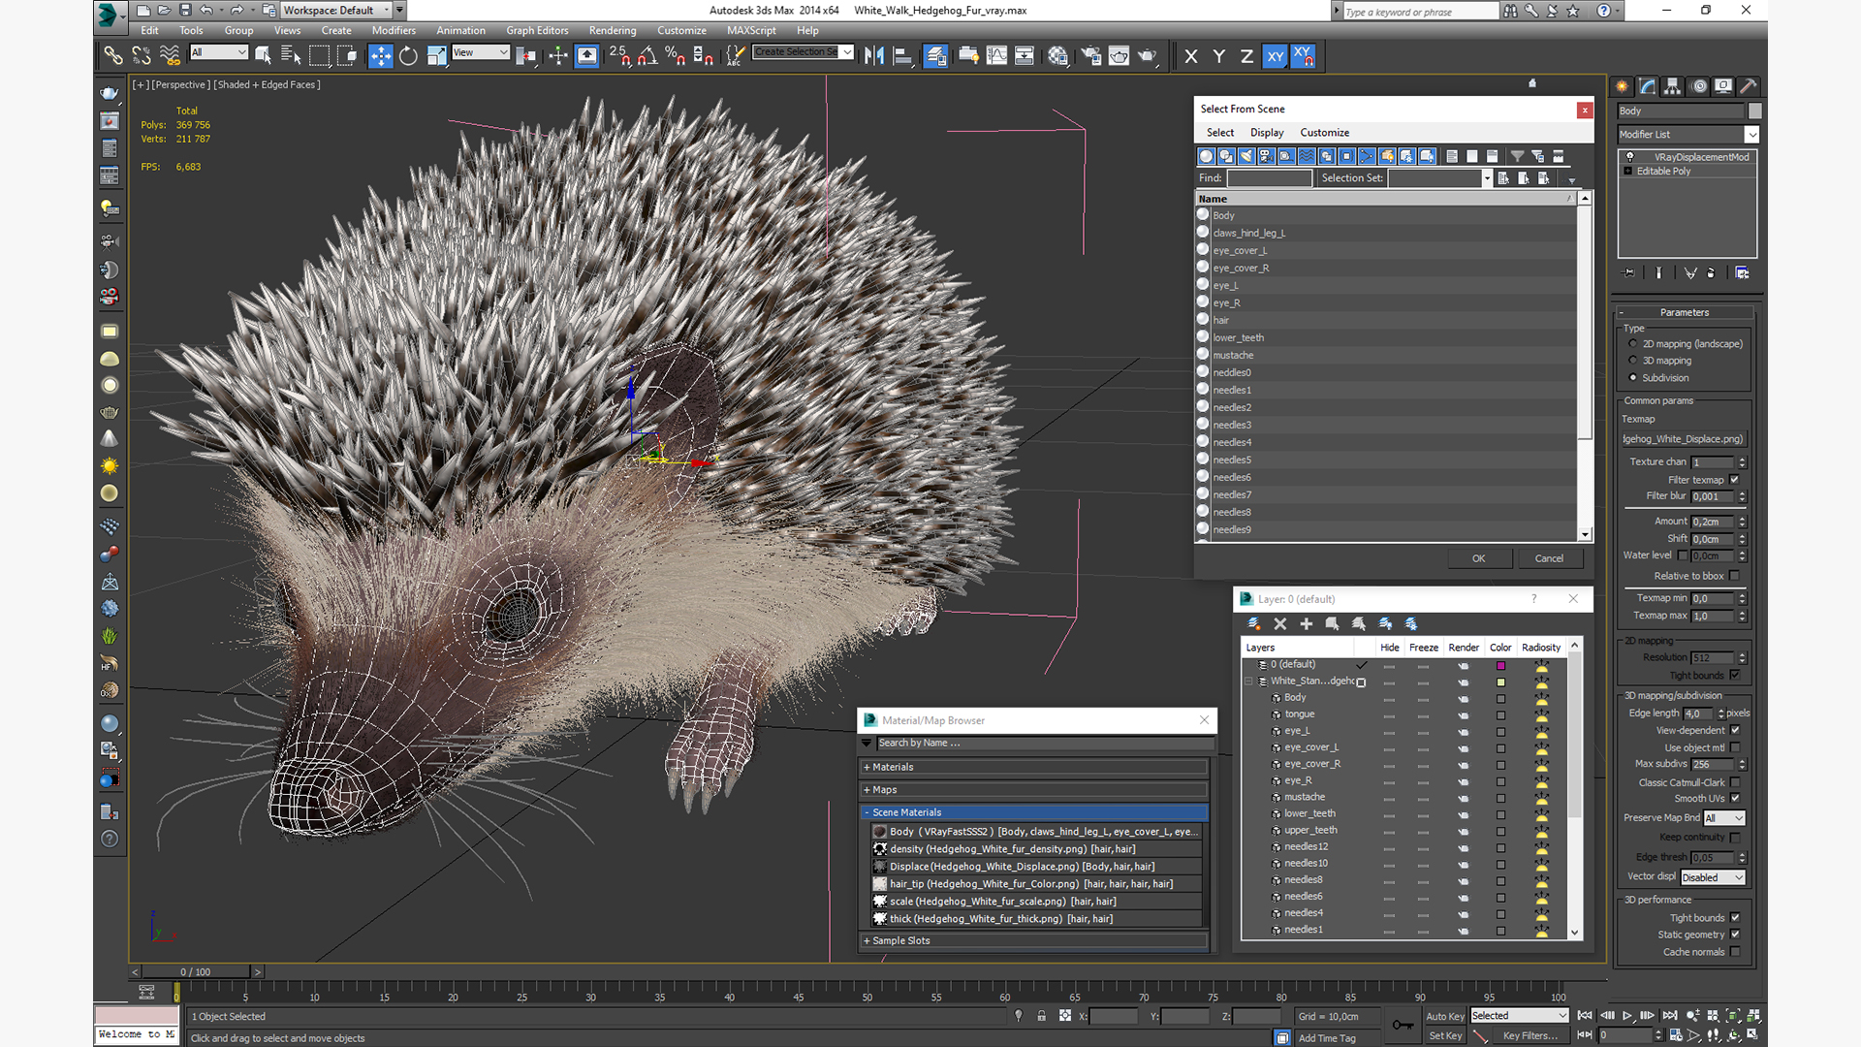
Task: Open the Layer Manager toolbar icon
Action: coord(935,56)
